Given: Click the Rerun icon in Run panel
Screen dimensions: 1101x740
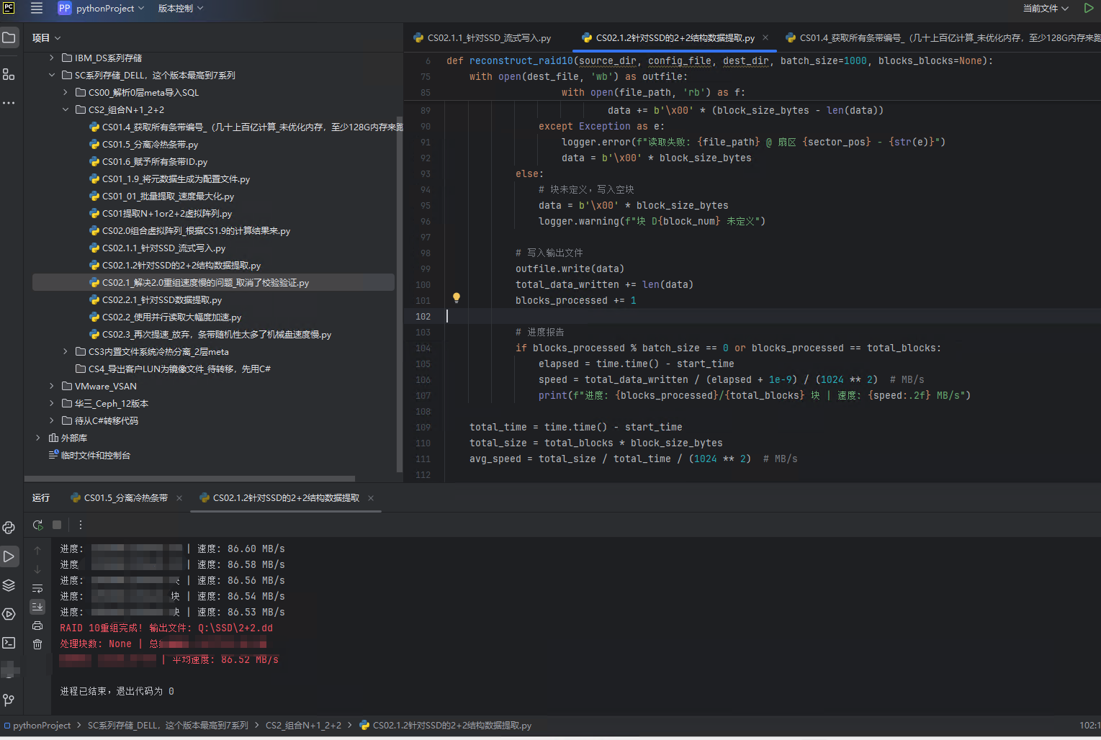Looking at the screenshot, I should point(38,525).
